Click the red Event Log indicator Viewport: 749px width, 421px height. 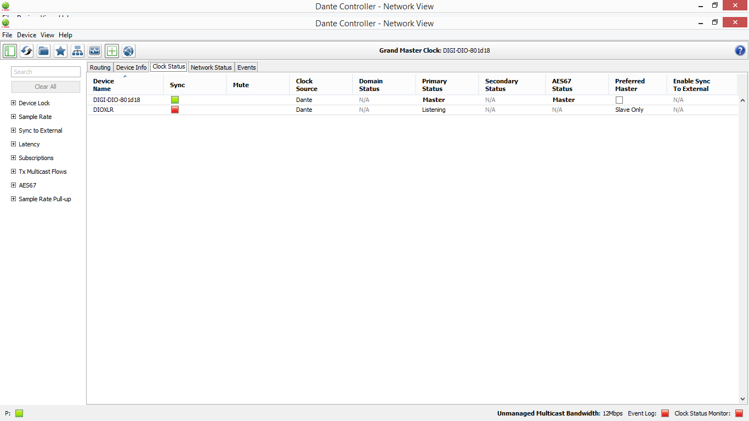tap(665, 413)
